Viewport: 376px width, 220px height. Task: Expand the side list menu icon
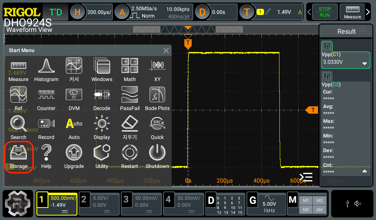[x=306, y=177]
